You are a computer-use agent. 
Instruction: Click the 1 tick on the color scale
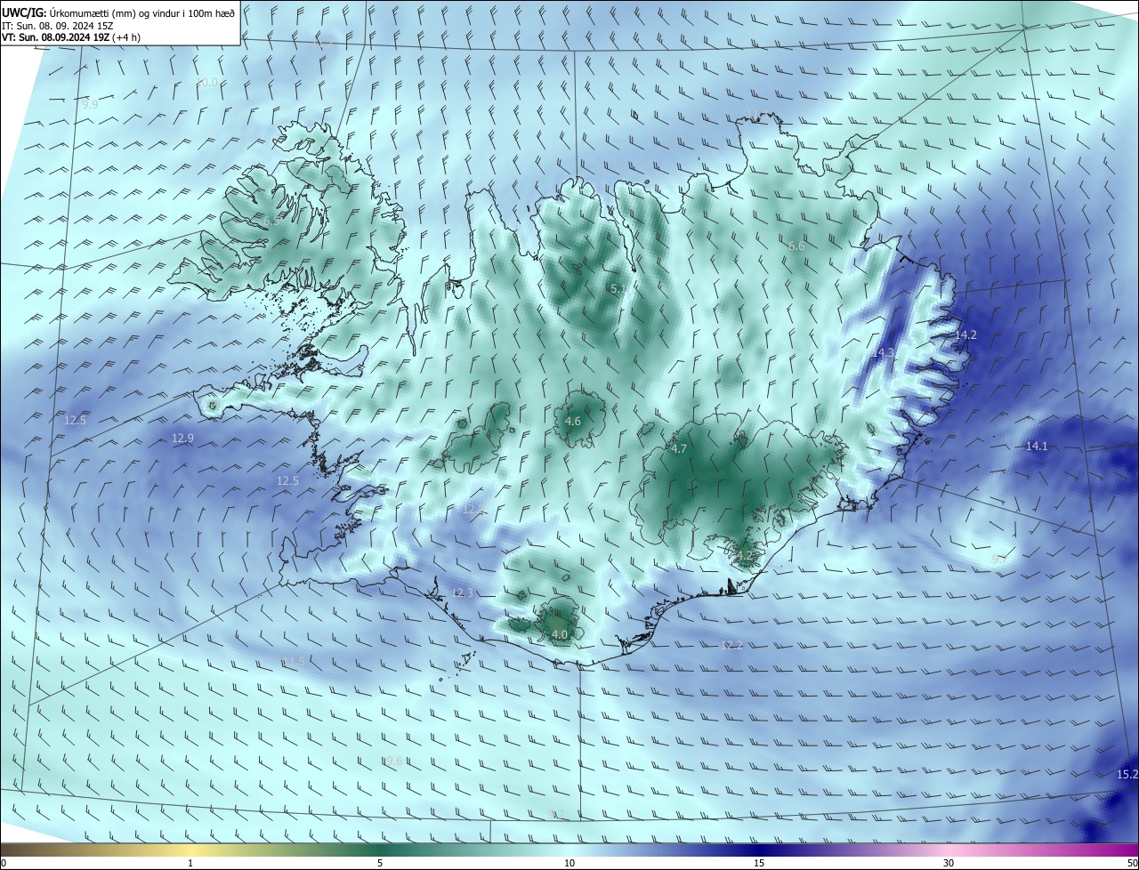click(190, 863)
